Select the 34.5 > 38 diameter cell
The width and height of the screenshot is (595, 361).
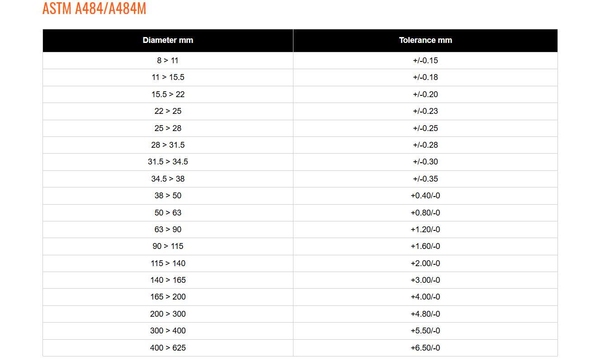coord(168,179)
